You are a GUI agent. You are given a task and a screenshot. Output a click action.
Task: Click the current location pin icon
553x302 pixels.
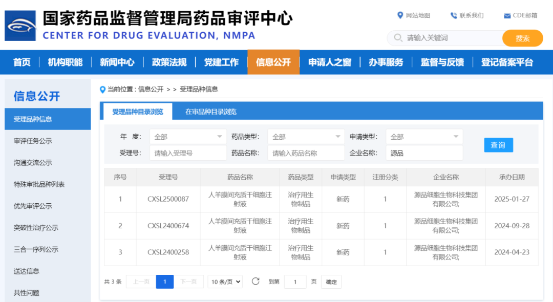102,90
